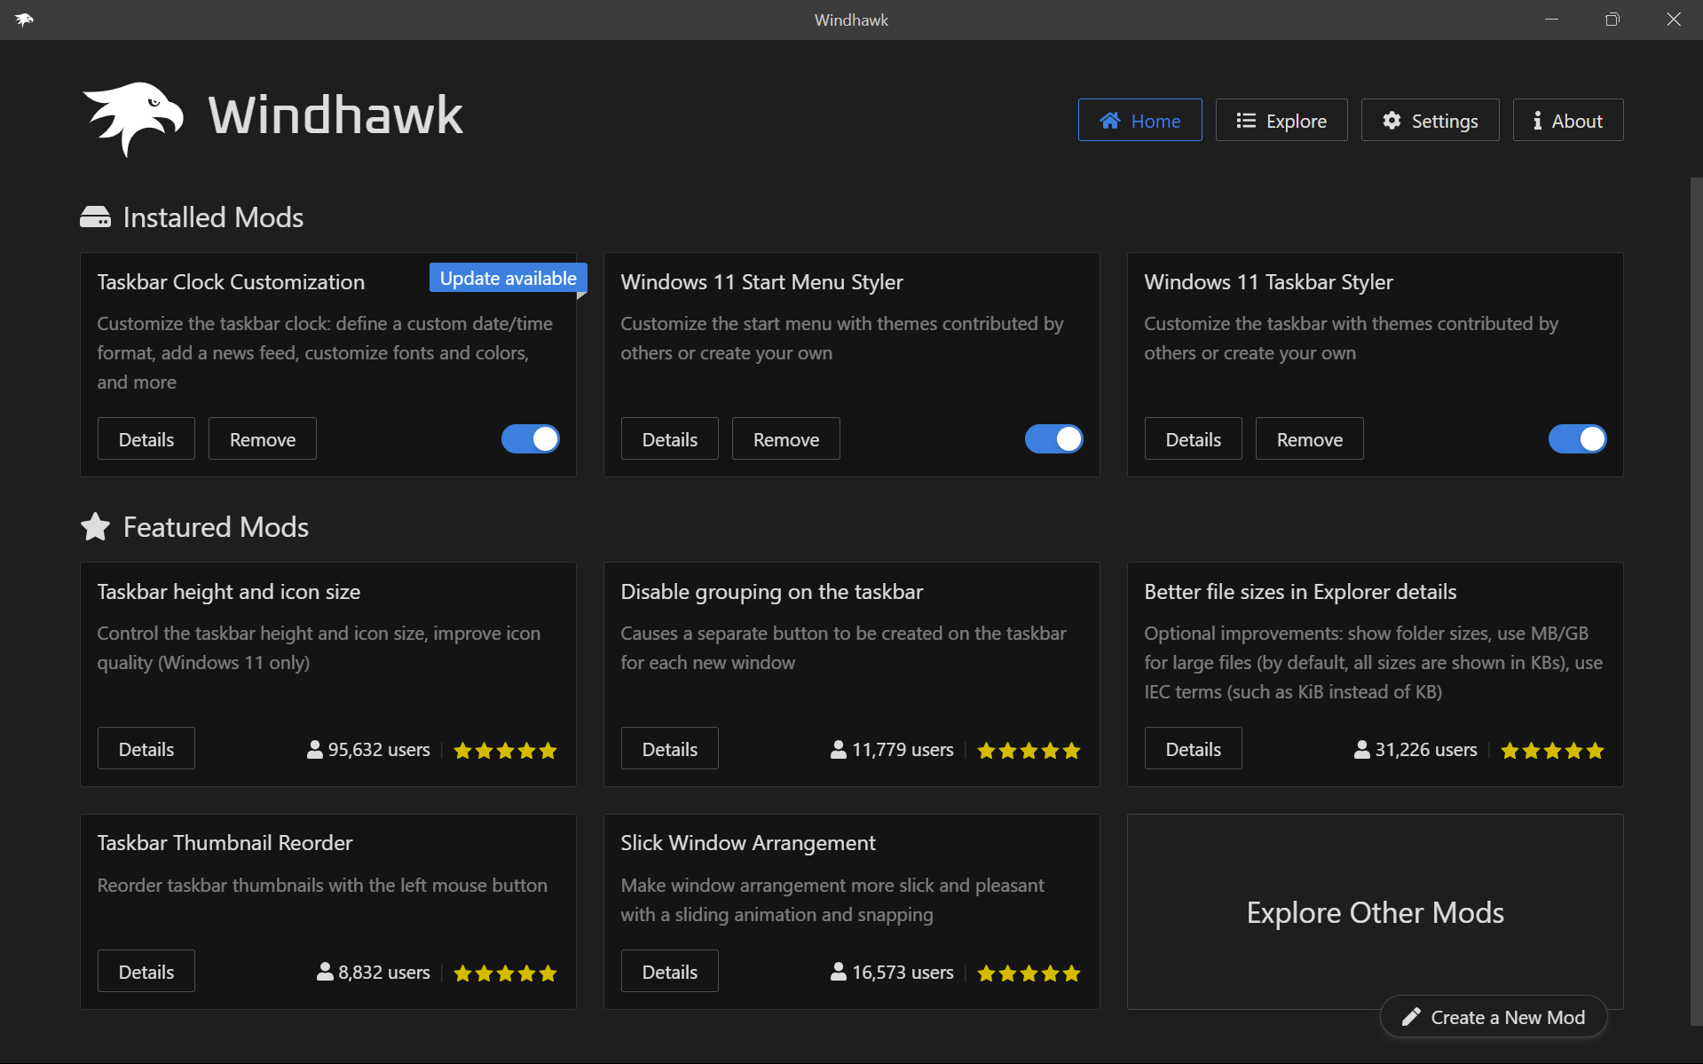Click users icon for Taskbar height mod
1703x1064 pixels.
tap(314, 750)
